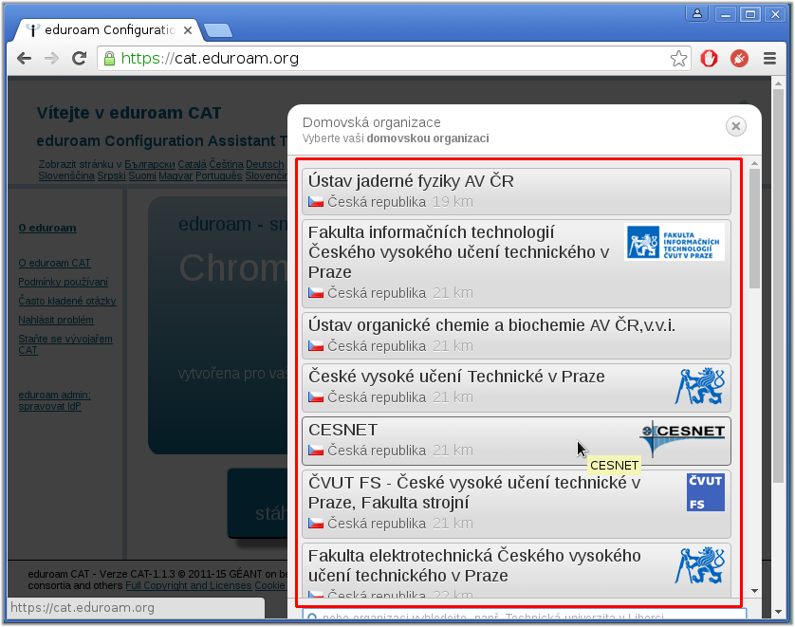795x627 pixels.
Task: Select ČVUT FS Fakulta strojní entry
Action: coord(516,504)
